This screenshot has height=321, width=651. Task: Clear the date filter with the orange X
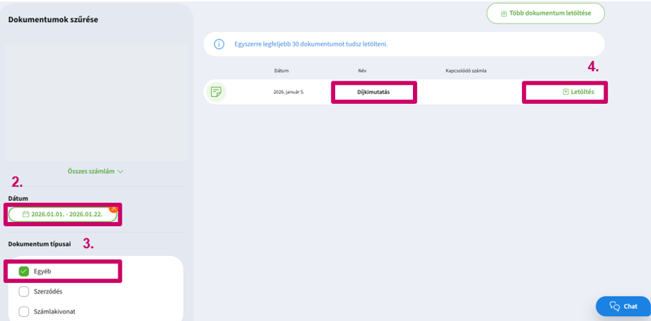[x=114, y=209]
